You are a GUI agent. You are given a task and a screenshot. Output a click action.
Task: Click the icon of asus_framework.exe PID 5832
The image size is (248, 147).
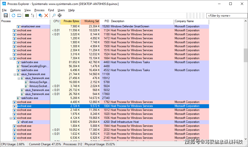(23, 90)
